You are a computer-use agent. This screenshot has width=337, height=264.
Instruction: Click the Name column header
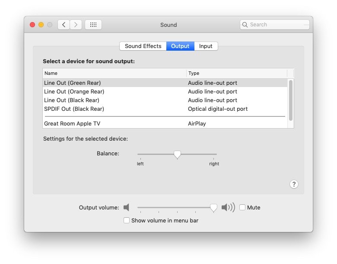pos(114,73)
